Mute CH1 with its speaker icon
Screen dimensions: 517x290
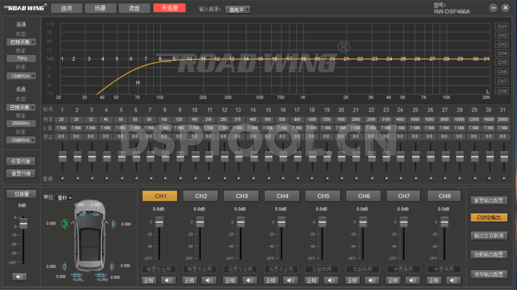[x=169, y=280]
